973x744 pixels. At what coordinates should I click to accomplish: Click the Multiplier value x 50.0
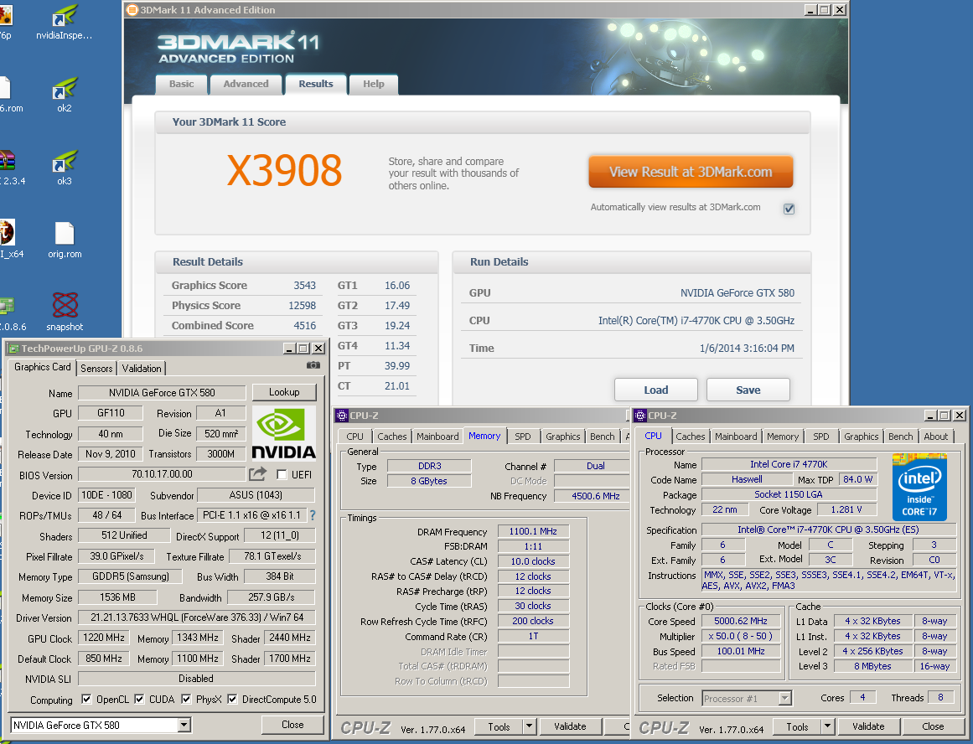coord(741,636)
